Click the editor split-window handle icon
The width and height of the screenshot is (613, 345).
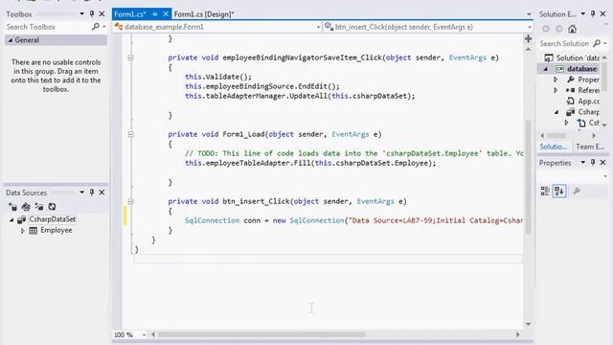[x=528, y=38]
